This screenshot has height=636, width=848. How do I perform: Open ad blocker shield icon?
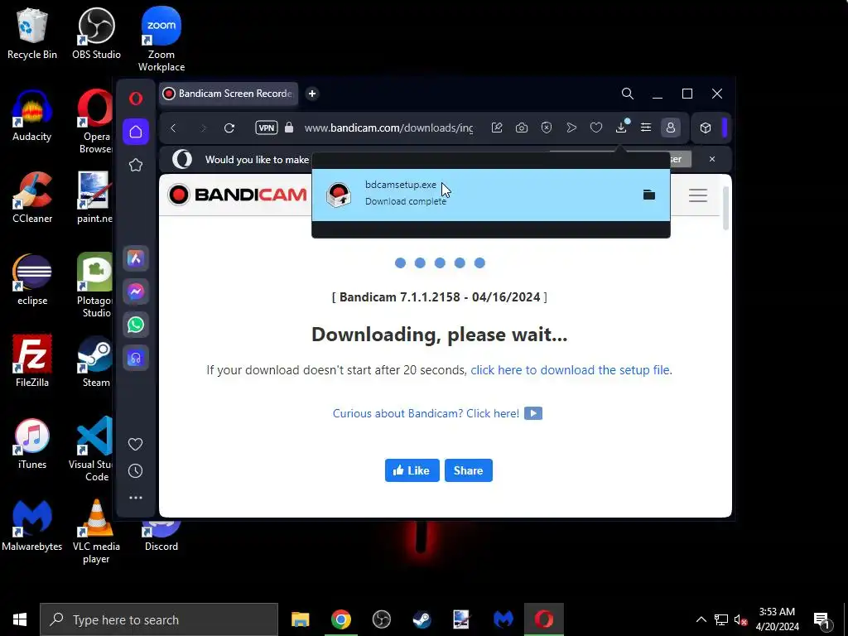click(x=547, y=128)
